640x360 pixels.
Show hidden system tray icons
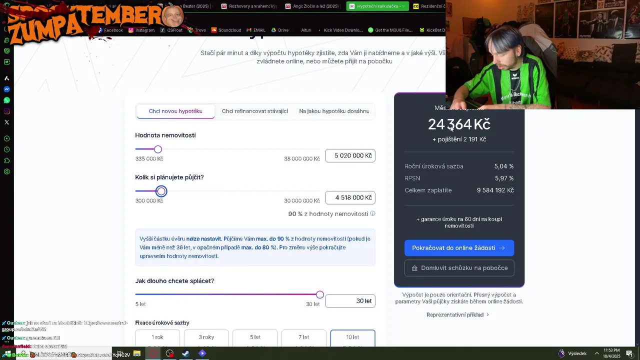pyautogui.click(x=596, y=353)
